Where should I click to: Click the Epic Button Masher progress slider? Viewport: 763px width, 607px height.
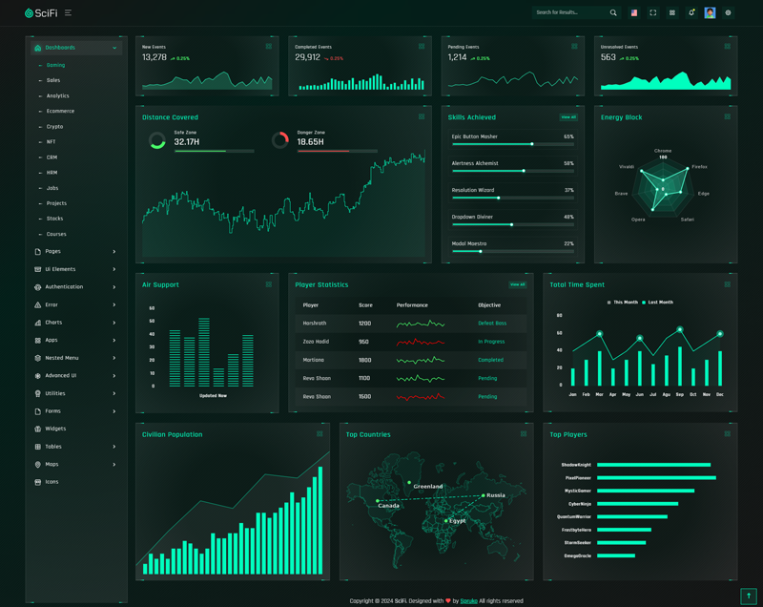(x=512, y=144)
